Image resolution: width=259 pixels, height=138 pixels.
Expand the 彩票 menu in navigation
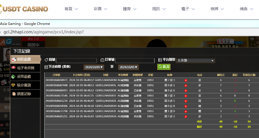pyautogui.click(x=100, y=9)
